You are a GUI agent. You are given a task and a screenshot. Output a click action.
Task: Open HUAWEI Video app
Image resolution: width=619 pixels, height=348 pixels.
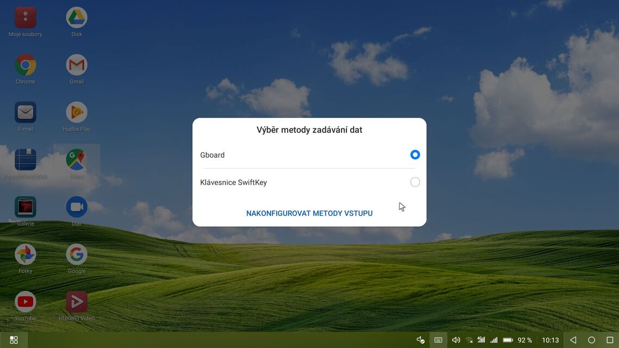pyautogui.click(x=77, y=302)
